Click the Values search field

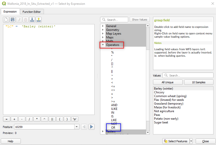[188, 75]
